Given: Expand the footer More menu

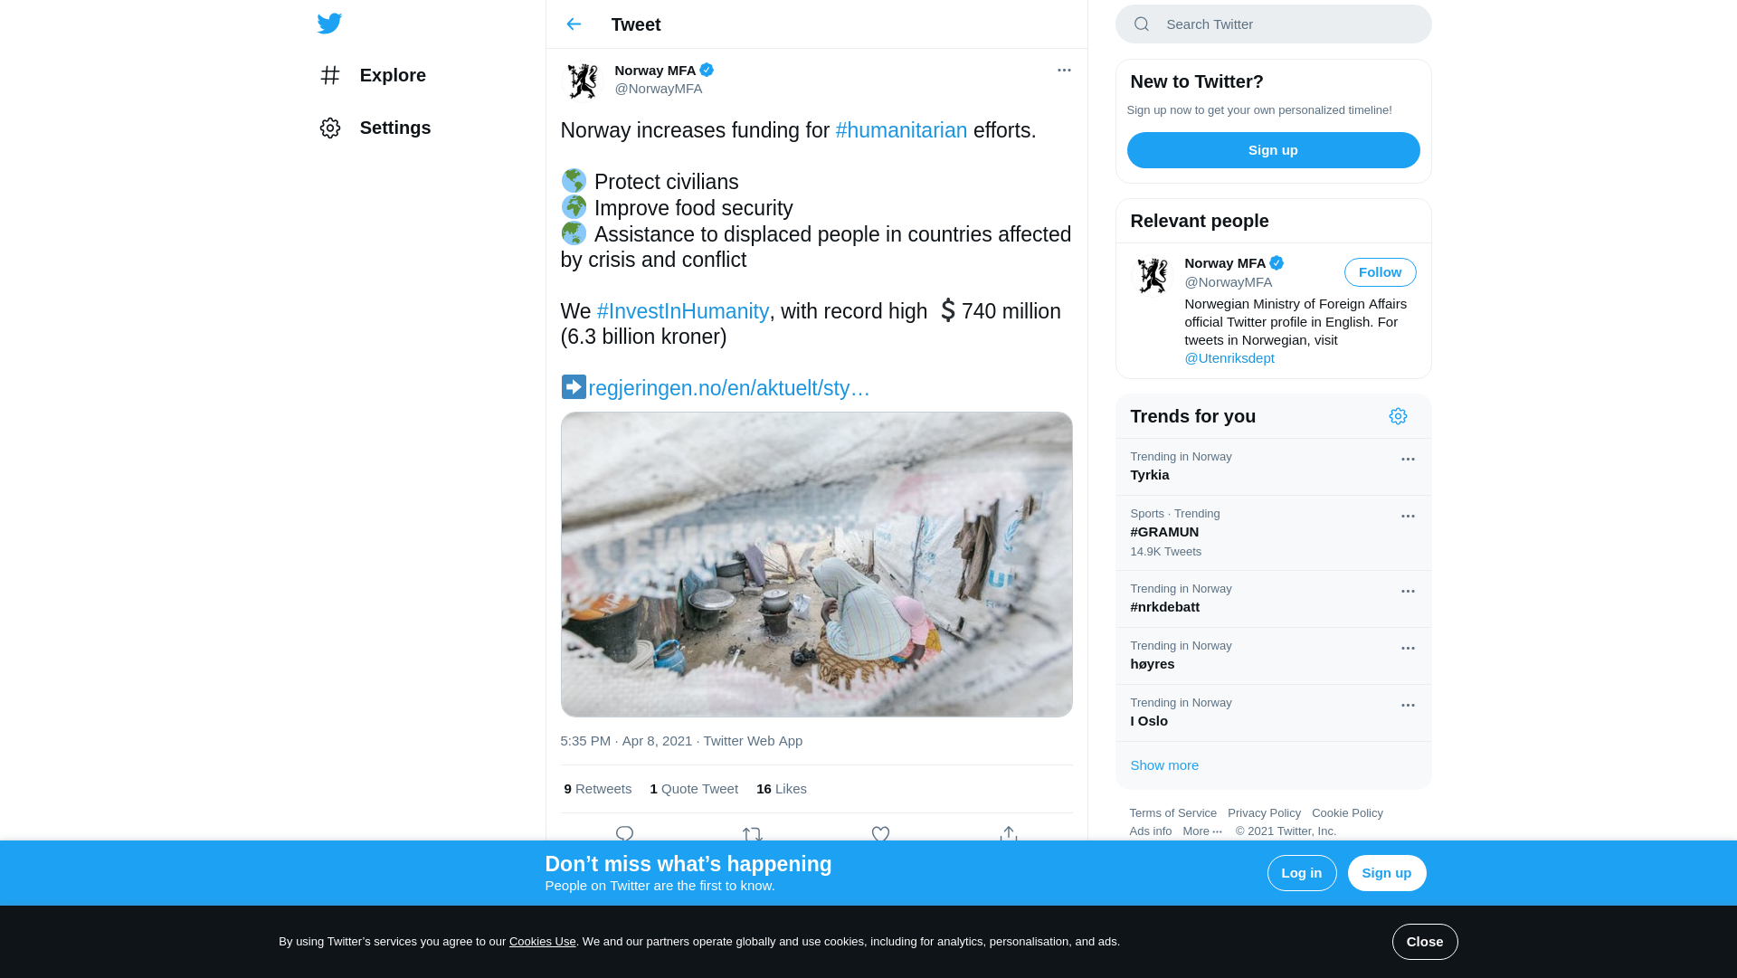Looking at the screenshot, I should 1201,831.
